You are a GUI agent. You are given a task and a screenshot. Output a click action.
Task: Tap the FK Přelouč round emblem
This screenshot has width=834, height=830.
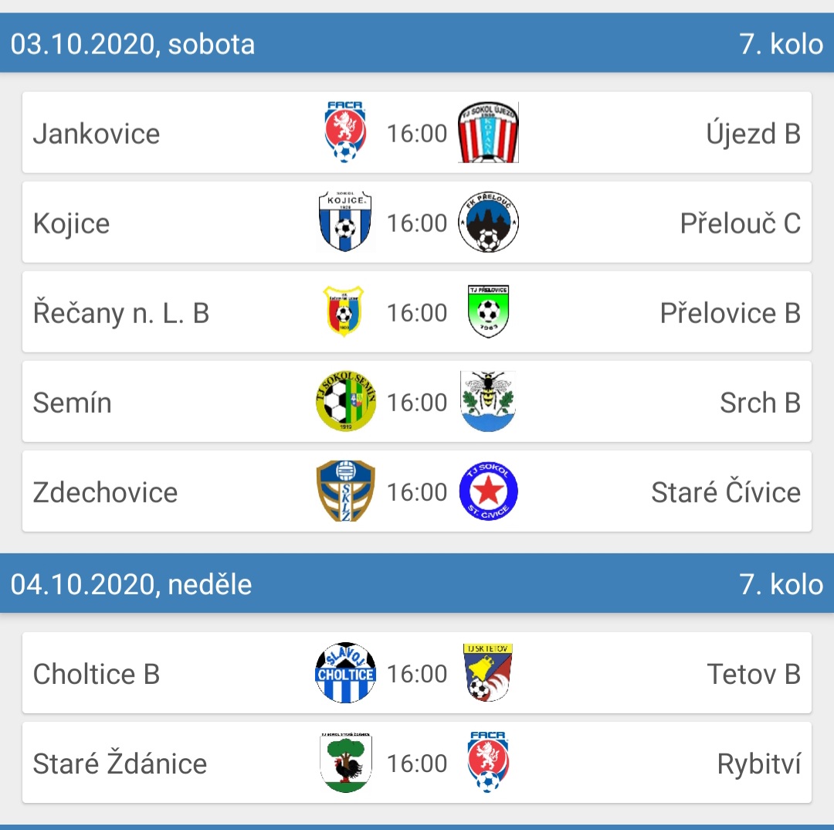[x=488, y=222]
